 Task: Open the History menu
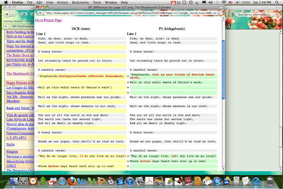[62, 2]
